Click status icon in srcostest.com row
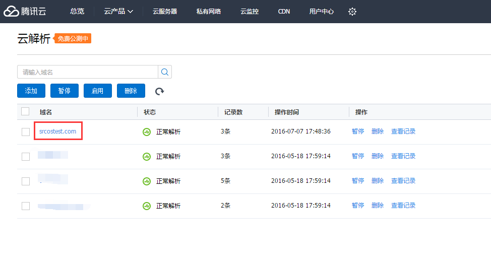 pyautogui.click(x=147, y=131)
